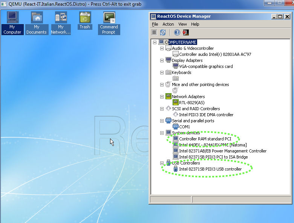This screenshot has width=294, height=223.
Task: Click the Exit door icon in toolbar
Action: point(185,32)
